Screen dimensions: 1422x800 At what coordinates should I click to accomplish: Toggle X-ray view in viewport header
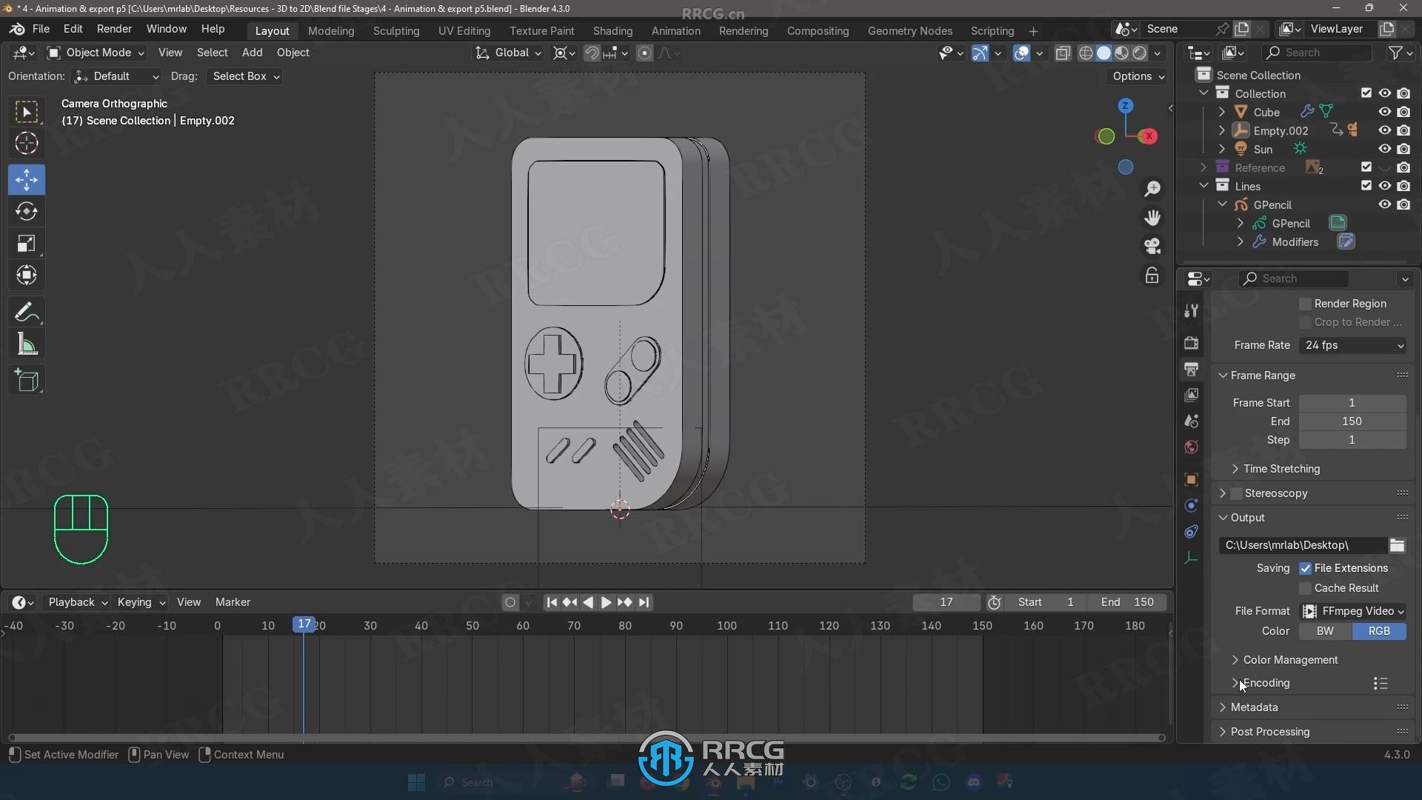[1063, 53]
